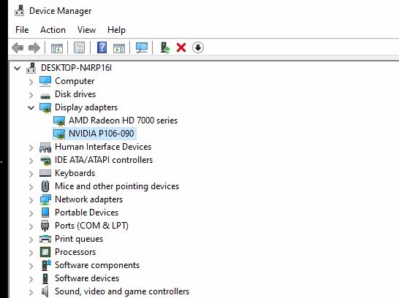Open Properties via toolbar icon
This screenshot has width=399, height=298.
pos(80,47)
